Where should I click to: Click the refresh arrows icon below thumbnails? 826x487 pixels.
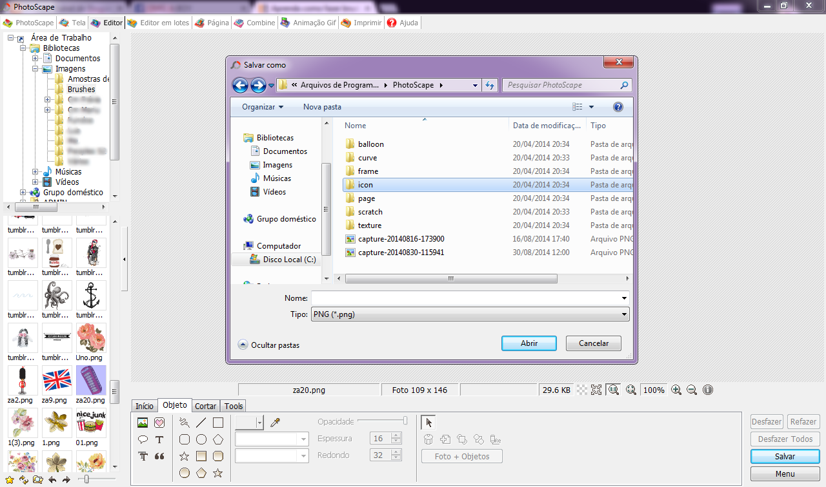pyautogui.click(x=24, y=479)
